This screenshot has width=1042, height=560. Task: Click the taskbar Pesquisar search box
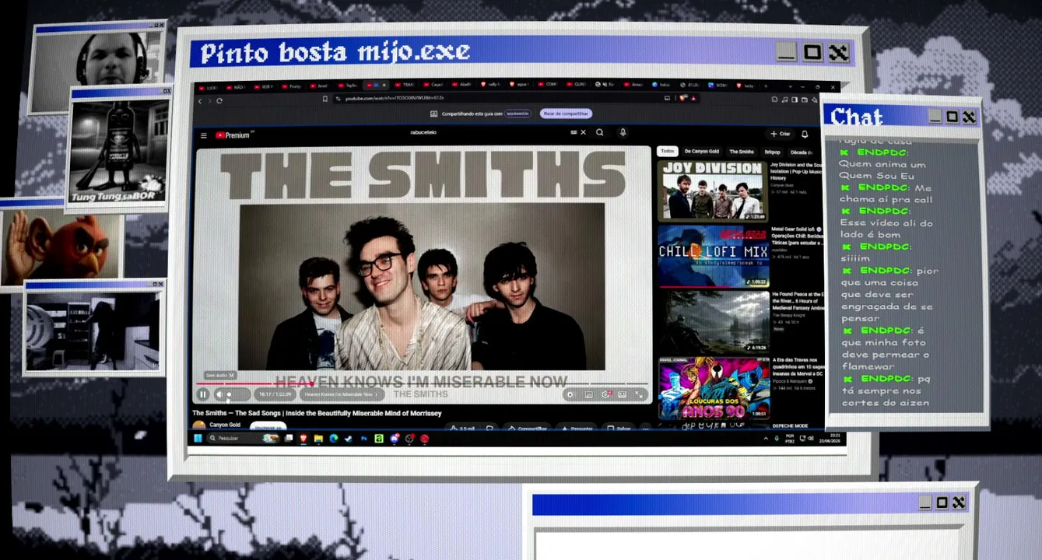pos(243,438)
